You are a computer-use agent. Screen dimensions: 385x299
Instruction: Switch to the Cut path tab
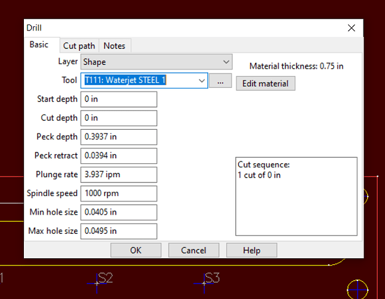pyautogui.click(x=79, y=46)
